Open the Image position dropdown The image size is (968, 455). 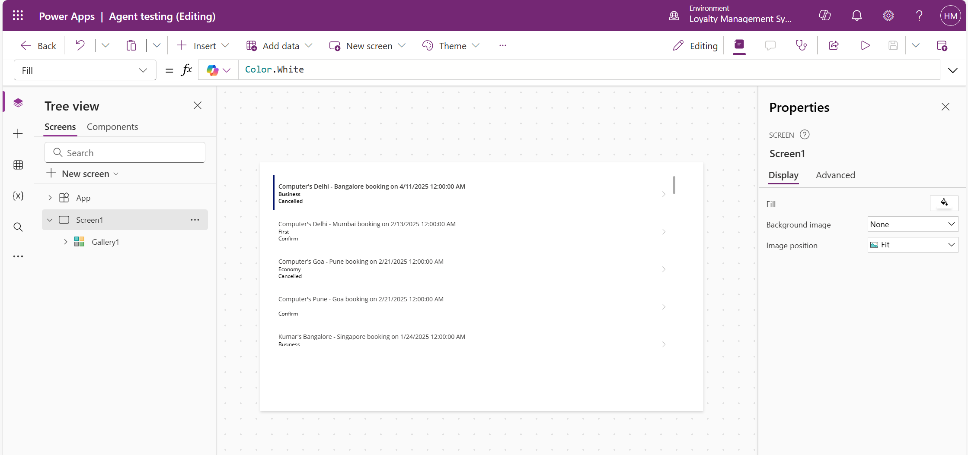[x=912, y=245]
